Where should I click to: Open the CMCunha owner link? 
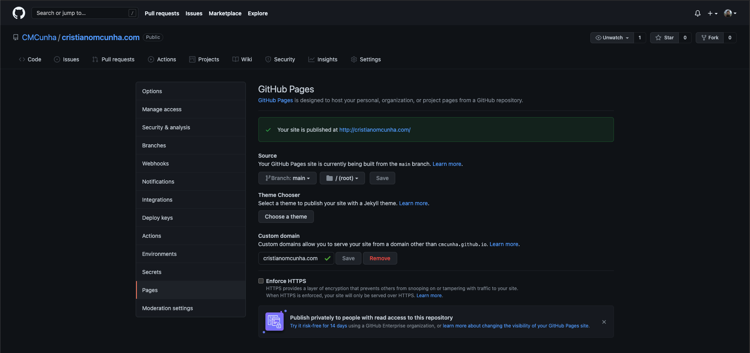[39, 37]
